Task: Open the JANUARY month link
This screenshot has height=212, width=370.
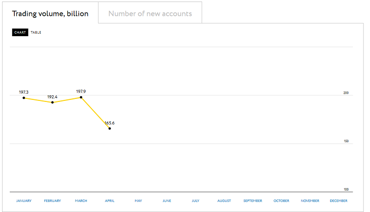Action: click(x=24, y=201)
